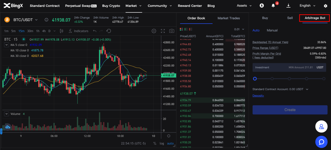The height and width of the screenshot is (150, 331).
Task: Select the Manual bot mode tab
Action: click(272, 30)
